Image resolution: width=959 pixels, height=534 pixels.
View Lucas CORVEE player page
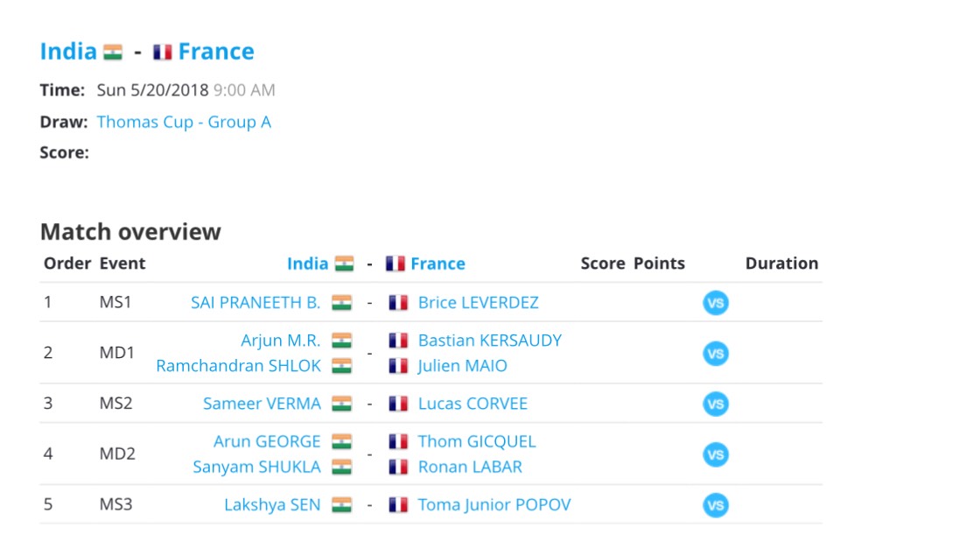tap(472, 404)
